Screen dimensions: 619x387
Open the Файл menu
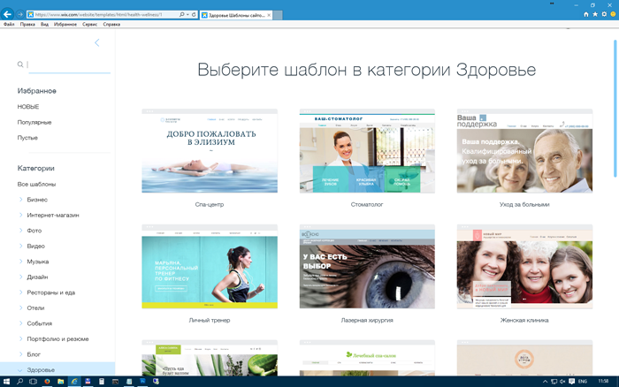point(9,24)
